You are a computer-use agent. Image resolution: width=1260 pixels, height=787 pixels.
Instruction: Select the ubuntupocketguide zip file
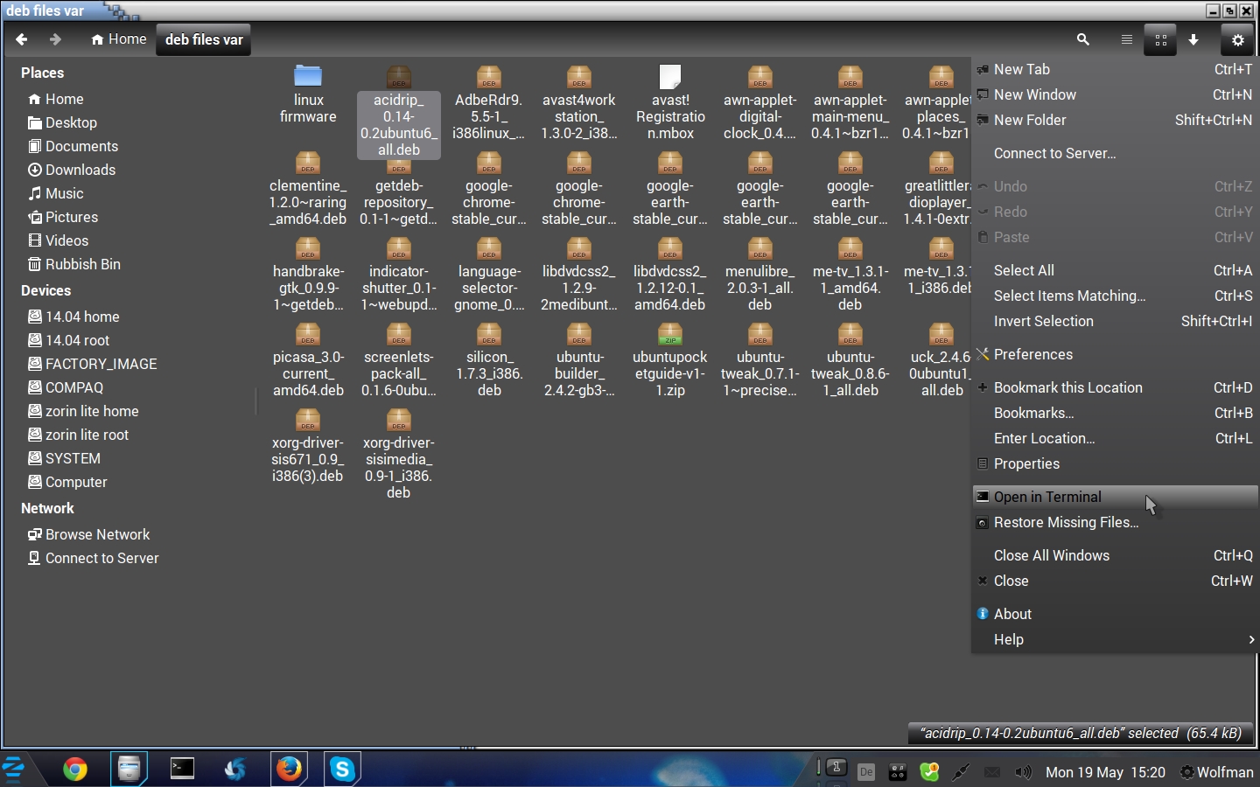click(669, 359)
